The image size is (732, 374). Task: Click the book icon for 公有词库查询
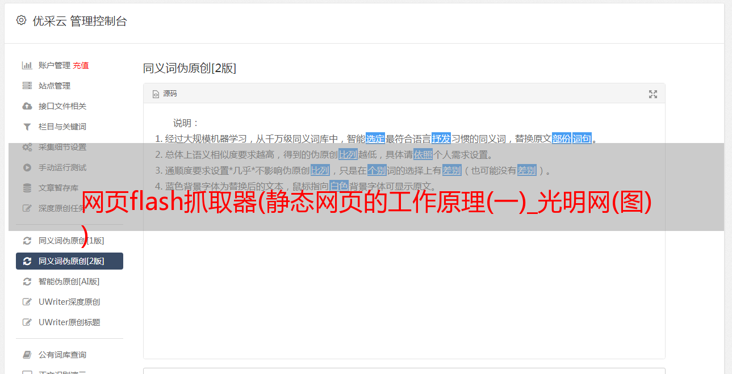[x=27, y=355]
